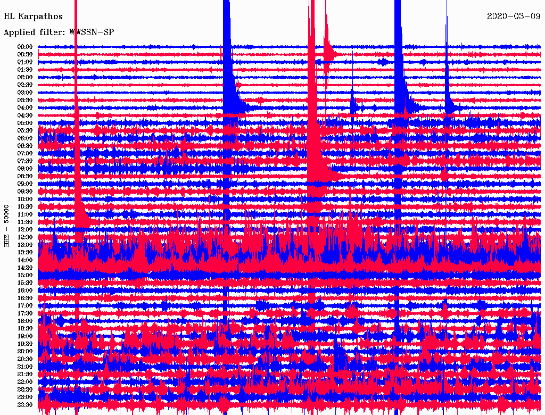The height and width of the screenshot is (415, 545).
Task: Pick the 03:30 time label
Action: tap(25, 100)
